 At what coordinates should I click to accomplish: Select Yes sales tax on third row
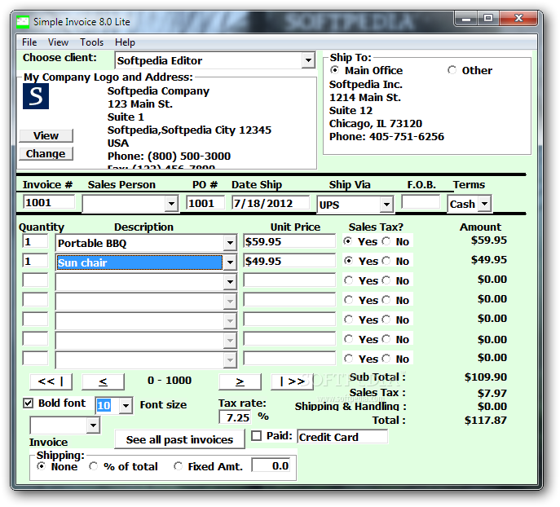click(348, 280)
